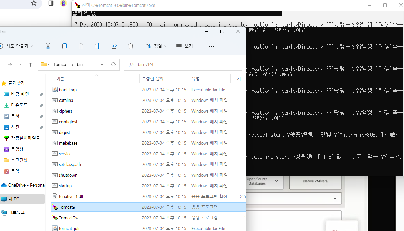Toggle the browser side panel icon
Screen dimensions: 404x231
click(x=51, y=3)
